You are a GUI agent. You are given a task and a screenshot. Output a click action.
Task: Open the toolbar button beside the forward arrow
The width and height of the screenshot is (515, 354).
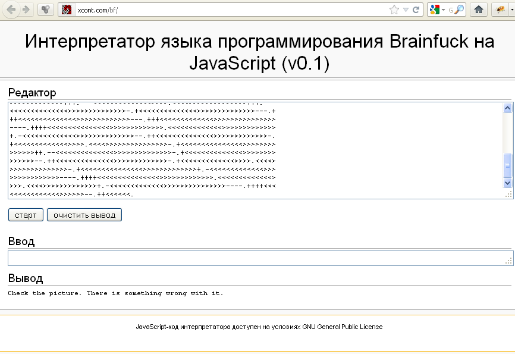tap(46, 10)
